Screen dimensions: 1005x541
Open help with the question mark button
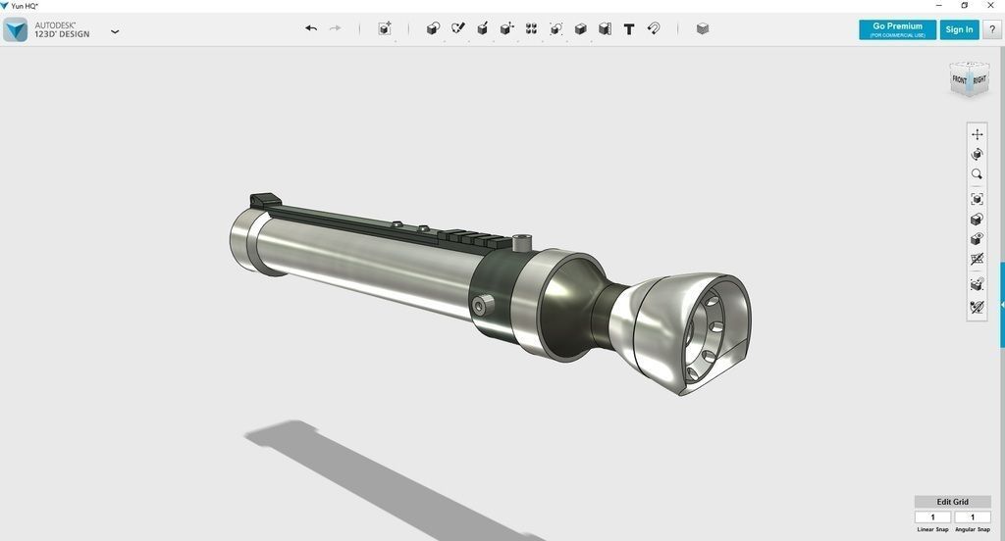coord(992,29)
